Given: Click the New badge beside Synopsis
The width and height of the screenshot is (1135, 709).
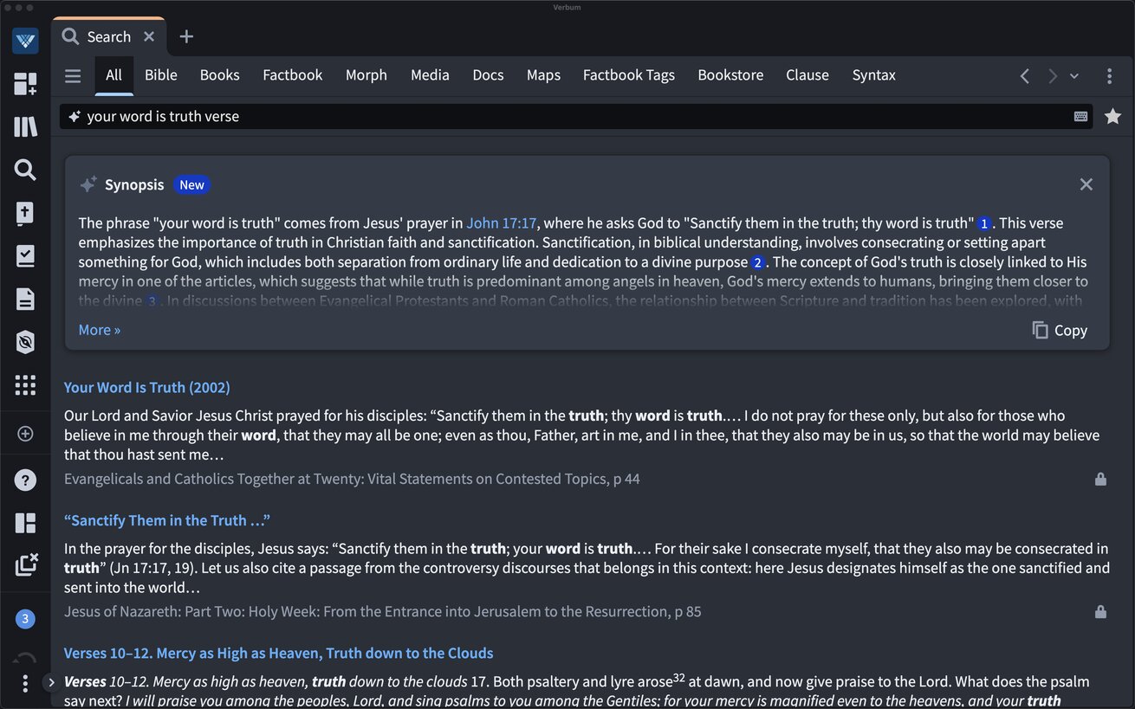Looking at the screenshot, I should [x=191, y=184].
